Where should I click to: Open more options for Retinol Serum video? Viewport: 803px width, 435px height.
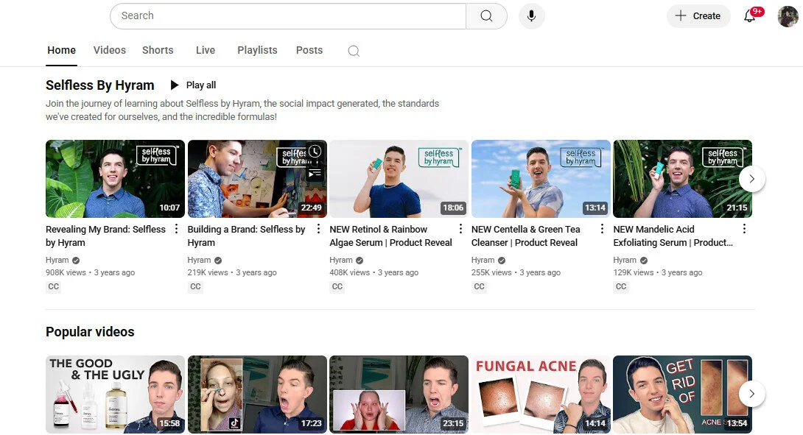click(460, 229)
